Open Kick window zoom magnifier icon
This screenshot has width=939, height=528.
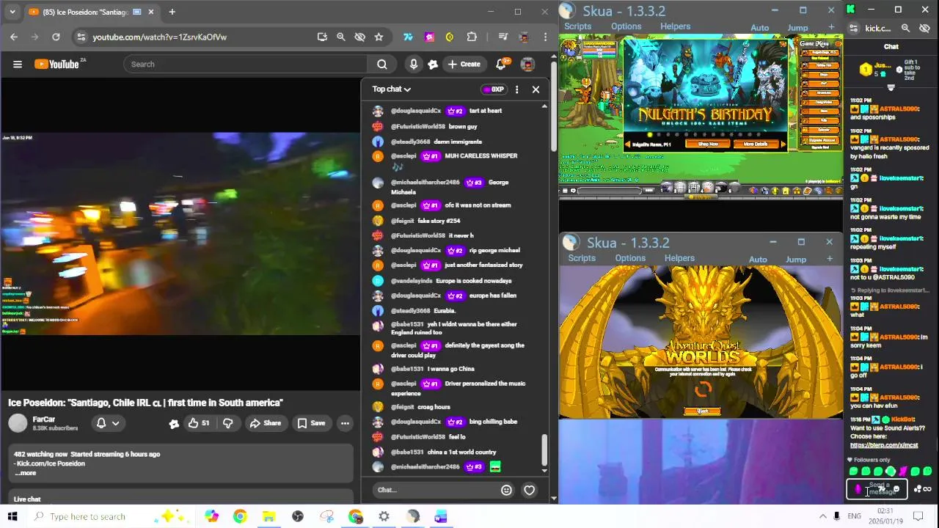[905, 28]
